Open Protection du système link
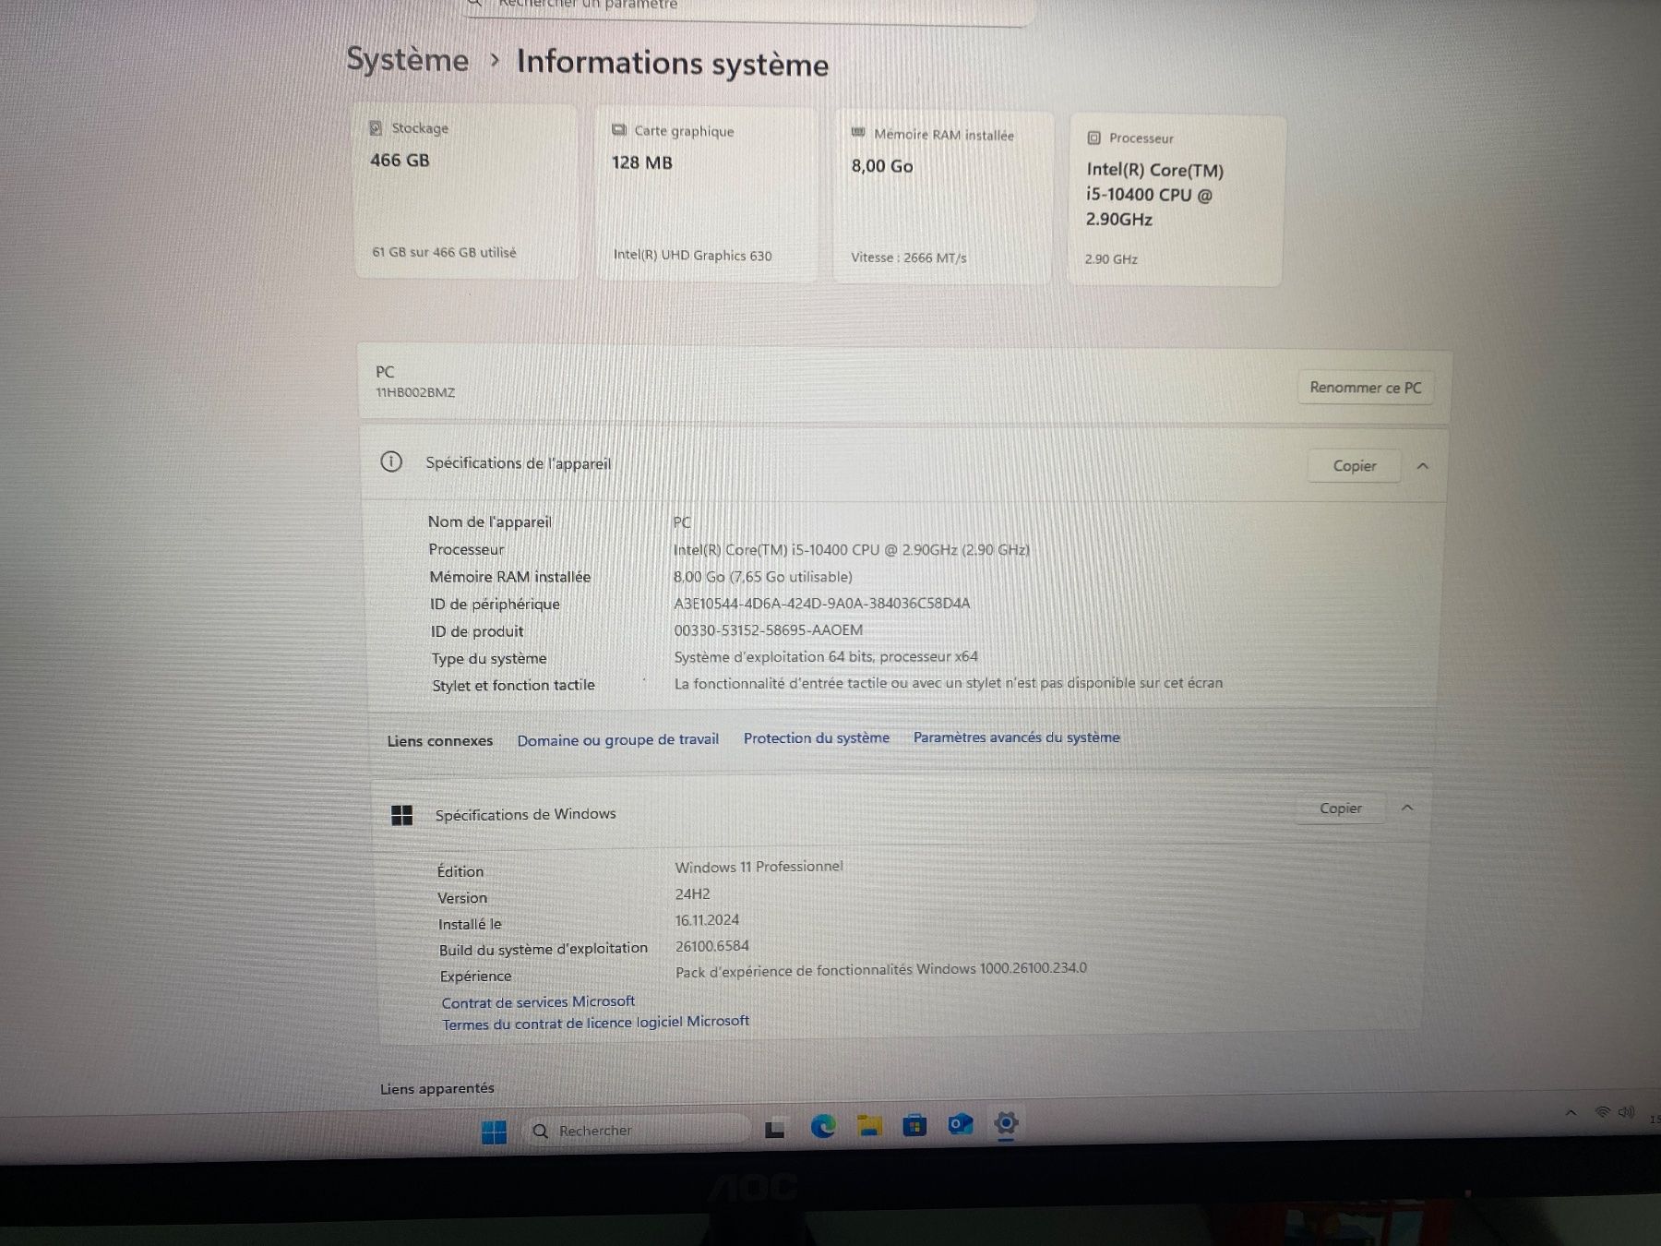1661x1246 pixels. (816, 738)
